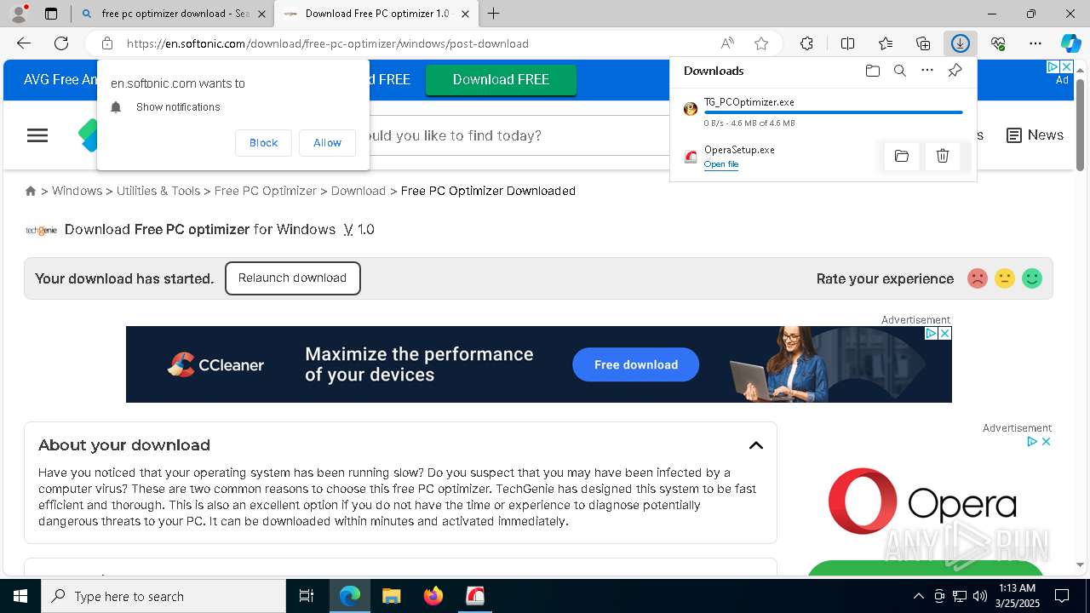
Task: Search downloads with magnifier icon
Action: pyautogui.click(x=899, y=71)
